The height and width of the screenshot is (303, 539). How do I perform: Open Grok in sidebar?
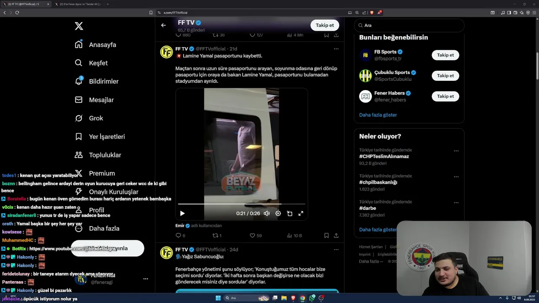tap(89, 118)
